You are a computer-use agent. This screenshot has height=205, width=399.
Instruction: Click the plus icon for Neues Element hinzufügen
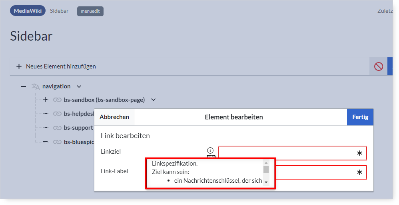(x=19, y=66)
